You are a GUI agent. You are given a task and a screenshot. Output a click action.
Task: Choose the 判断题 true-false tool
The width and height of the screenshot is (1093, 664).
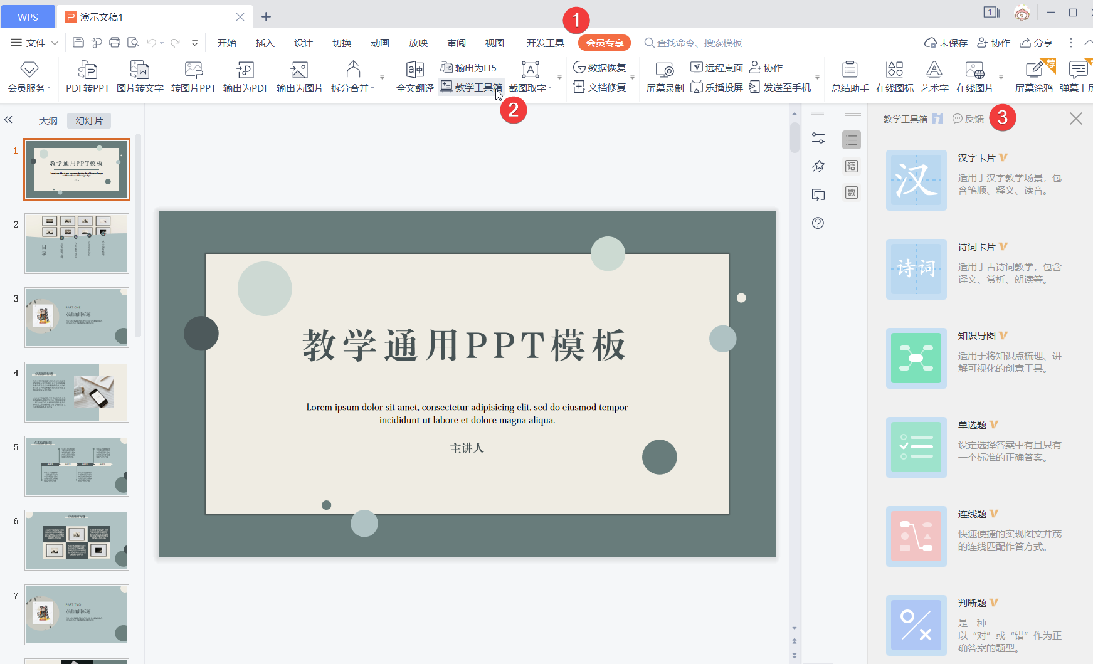coord(974,625)
